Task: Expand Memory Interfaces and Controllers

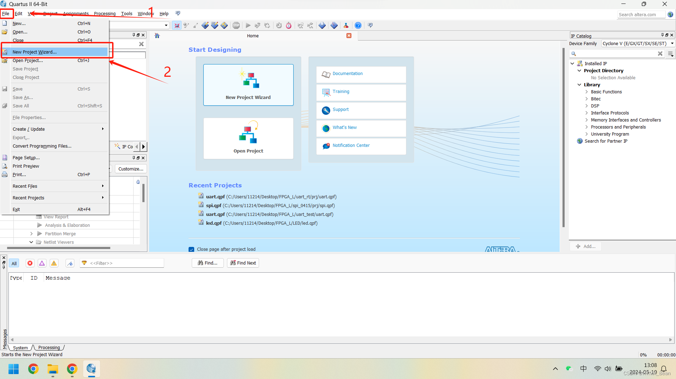Action: coord(586,120)
